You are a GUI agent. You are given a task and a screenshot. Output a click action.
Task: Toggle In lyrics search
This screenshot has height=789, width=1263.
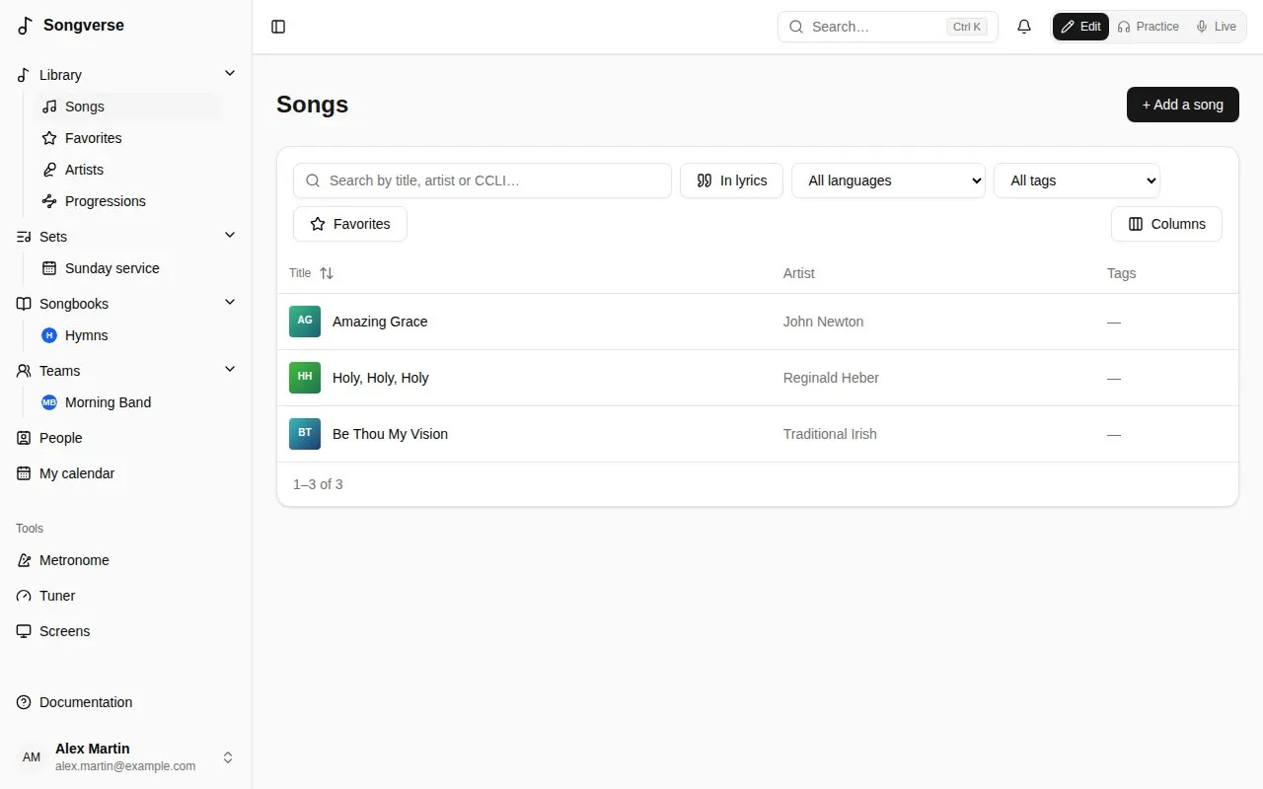click(731, 180)
